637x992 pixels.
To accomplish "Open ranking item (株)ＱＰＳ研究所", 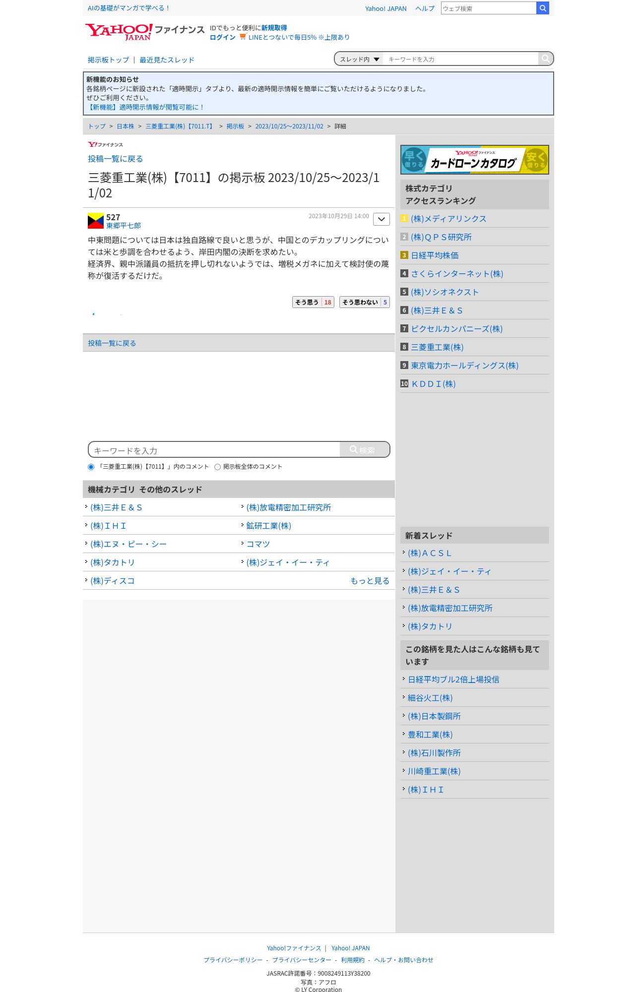I will pos(441,237).
